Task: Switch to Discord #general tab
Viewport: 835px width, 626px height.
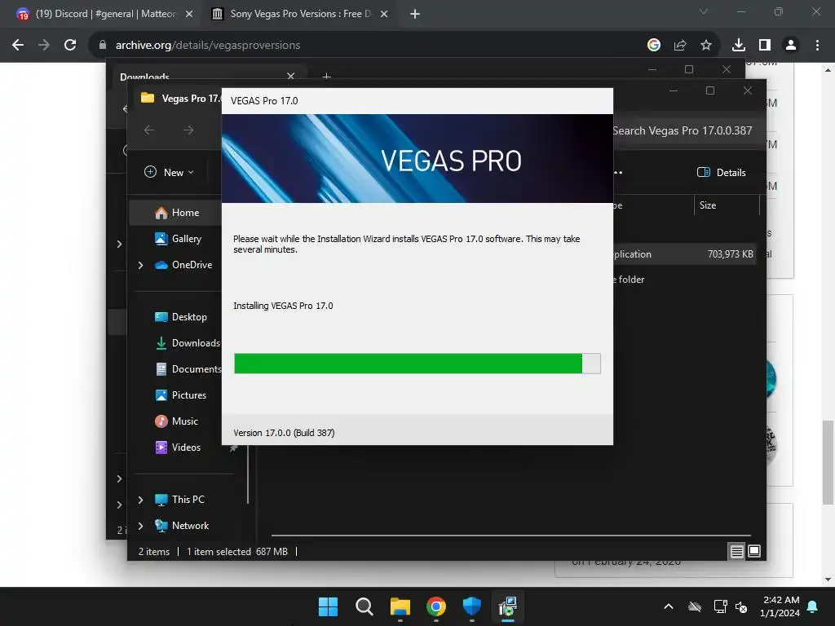Action: tap(105, 14)
